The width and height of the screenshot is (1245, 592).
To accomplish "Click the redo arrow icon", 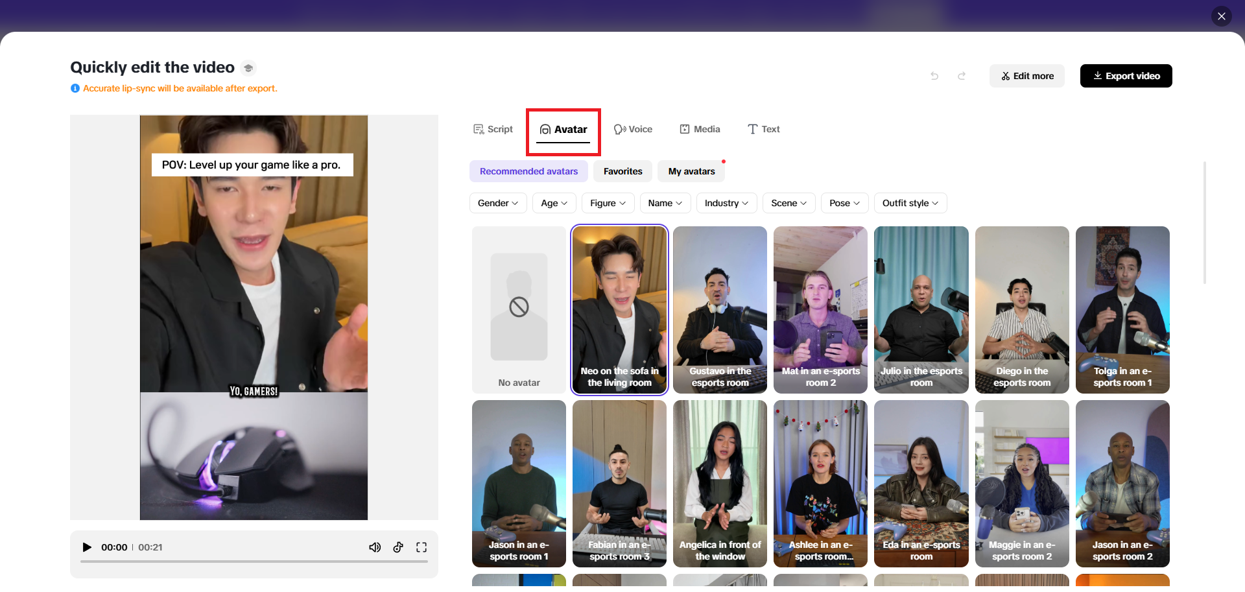I will point(962,76).
